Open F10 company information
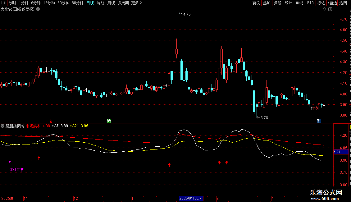351x202 pixels. point(310,3)
